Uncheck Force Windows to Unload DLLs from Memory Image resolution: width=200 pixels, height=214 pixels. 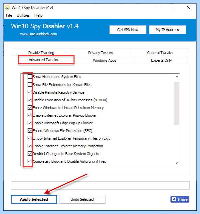pos(30,107)
